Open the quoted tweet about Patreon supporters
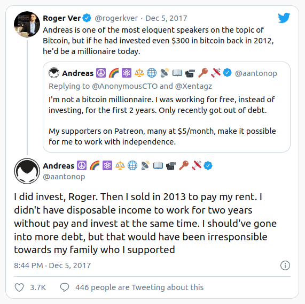 click(167, 107)
